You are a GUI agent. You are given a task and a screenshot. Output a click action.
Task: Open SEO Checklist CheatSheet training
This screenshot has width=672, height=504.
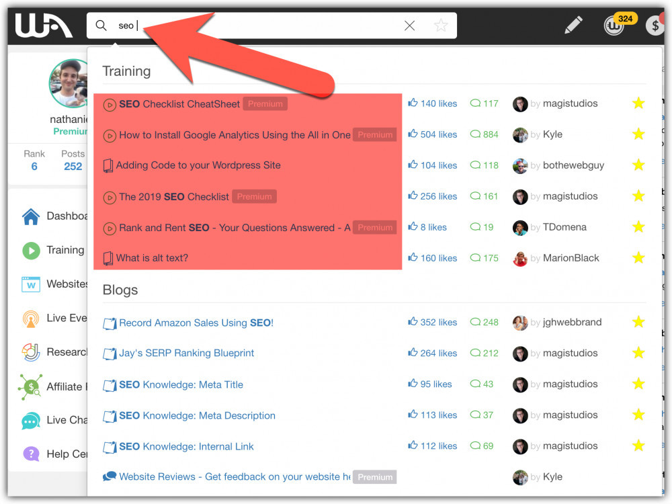[179, 104]
